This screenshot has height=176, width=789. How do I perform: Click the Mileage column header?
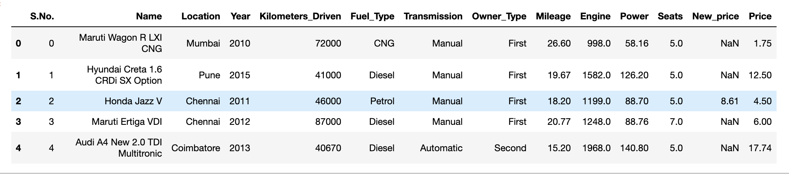(x=553, y=16)
